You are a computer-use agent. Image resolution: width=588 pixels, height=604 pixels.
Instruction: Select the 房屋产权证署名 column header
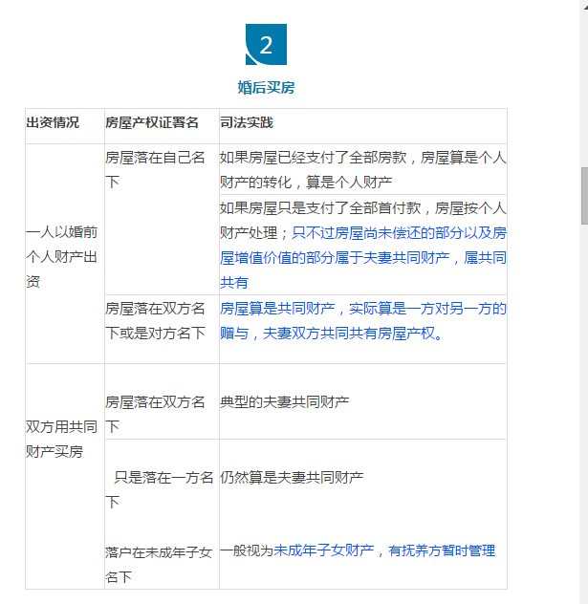tap(152, 123)
